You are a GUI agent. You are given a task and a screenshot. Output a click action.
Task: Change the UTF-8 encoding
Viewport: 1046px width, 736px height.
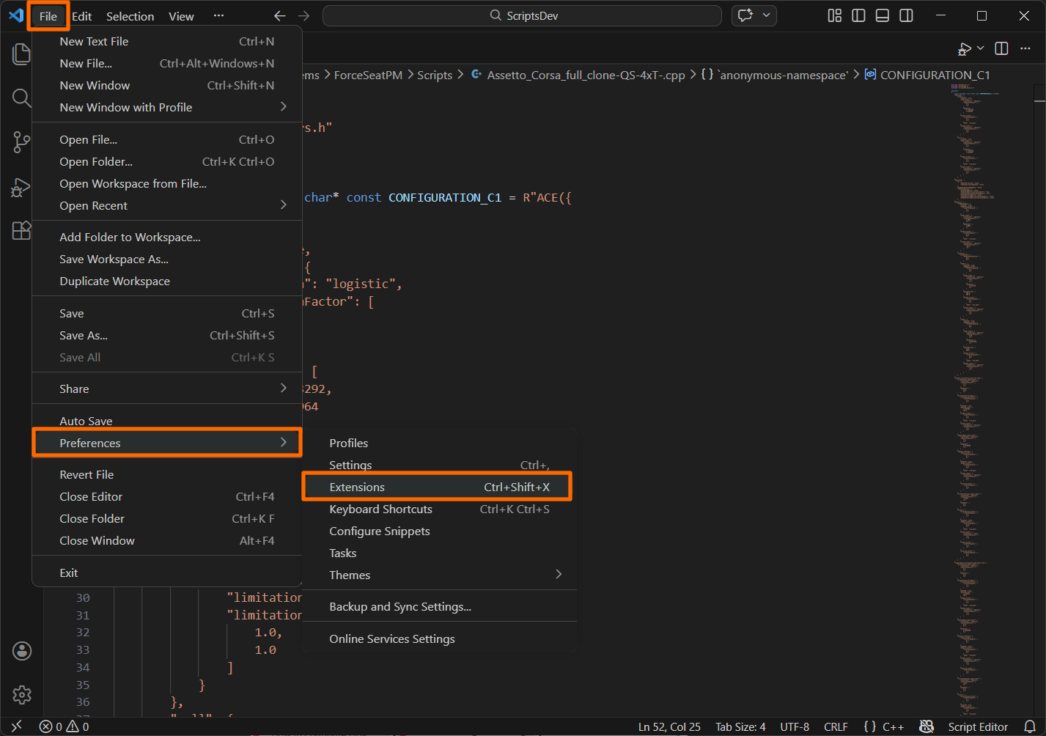(x=795, y=726)
